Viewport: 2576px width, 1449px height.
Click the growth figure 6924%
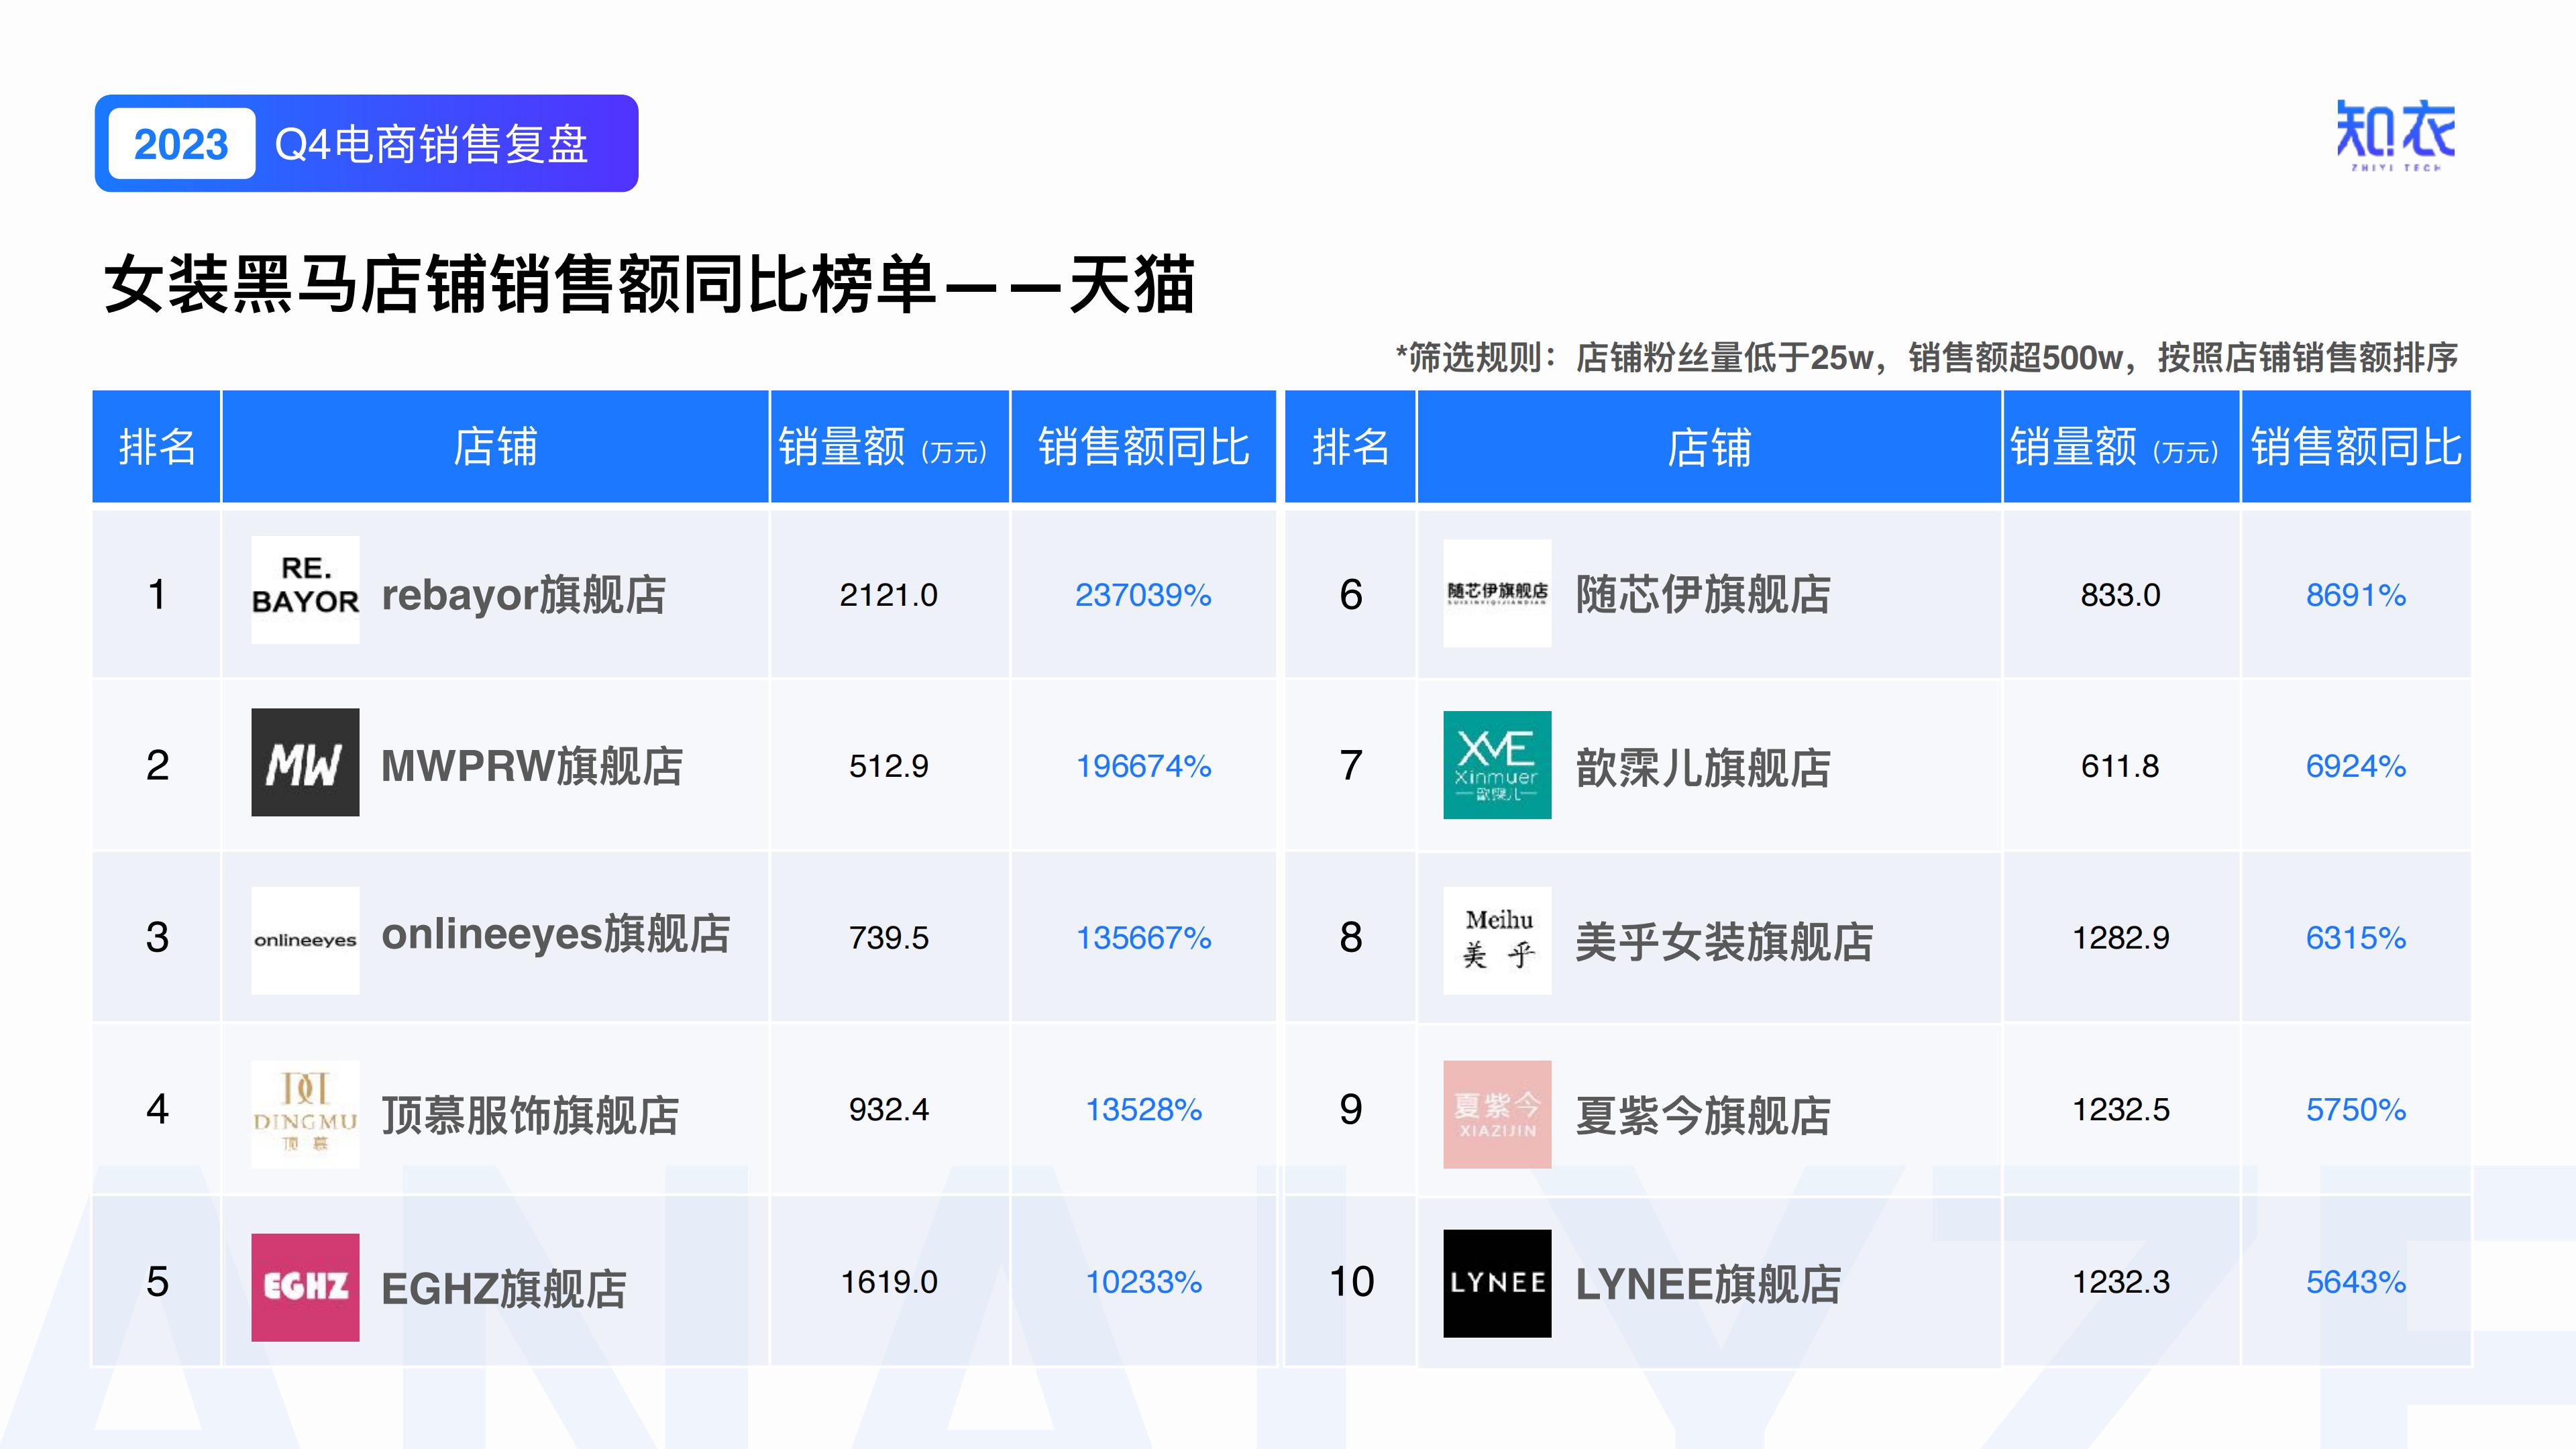coord(2356,766)
